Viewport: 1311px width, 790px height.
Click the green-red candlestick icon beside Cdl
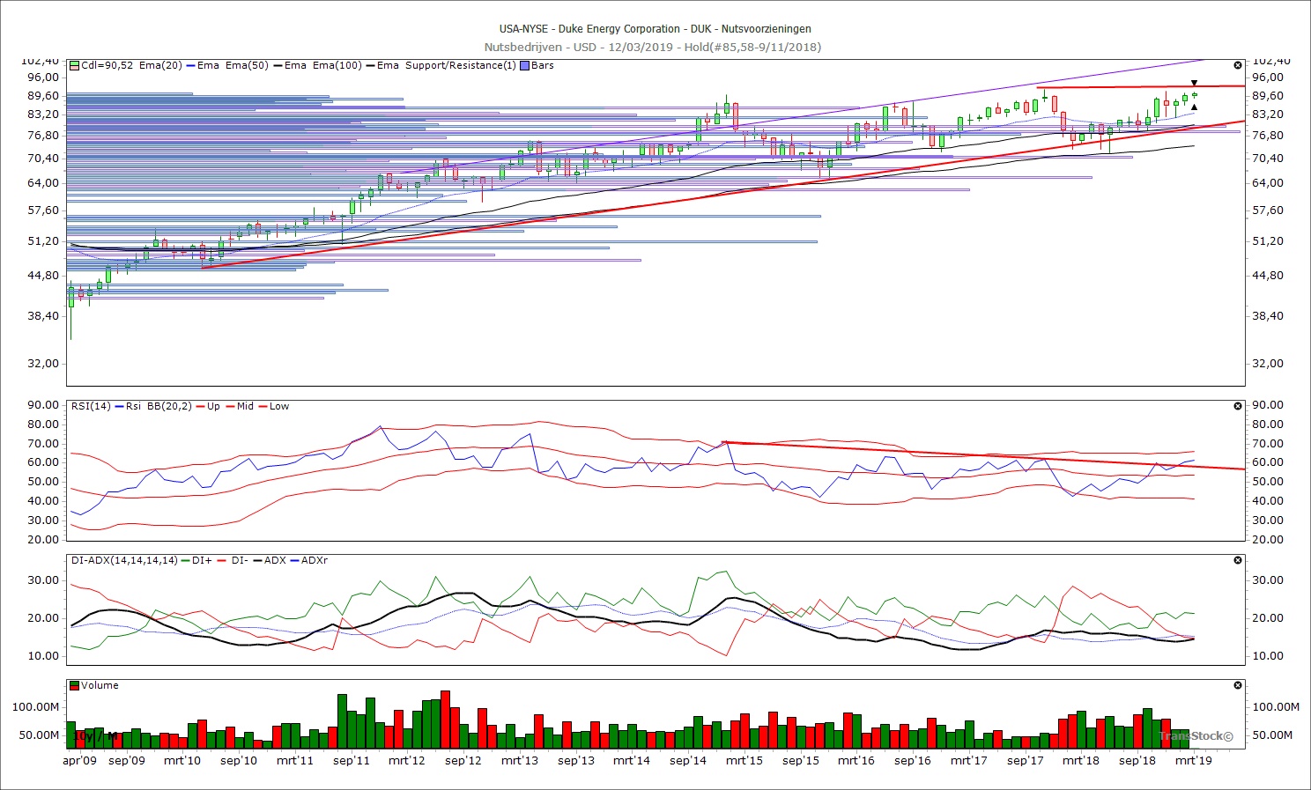coord(75,65)
